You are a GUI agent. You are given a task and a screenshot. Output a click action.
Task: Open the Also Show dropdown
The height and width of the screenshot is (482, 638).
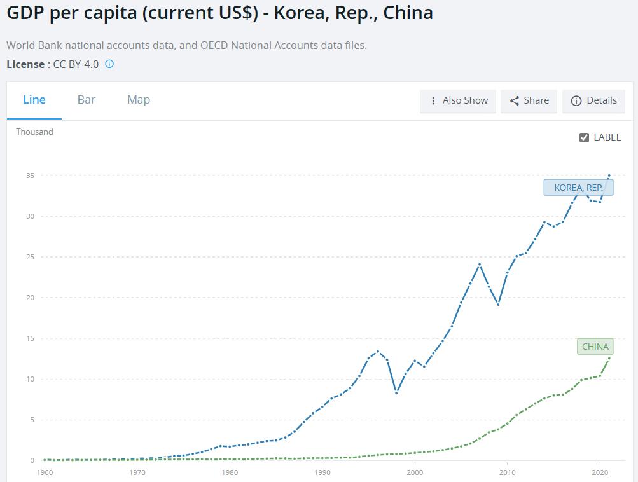458,100
